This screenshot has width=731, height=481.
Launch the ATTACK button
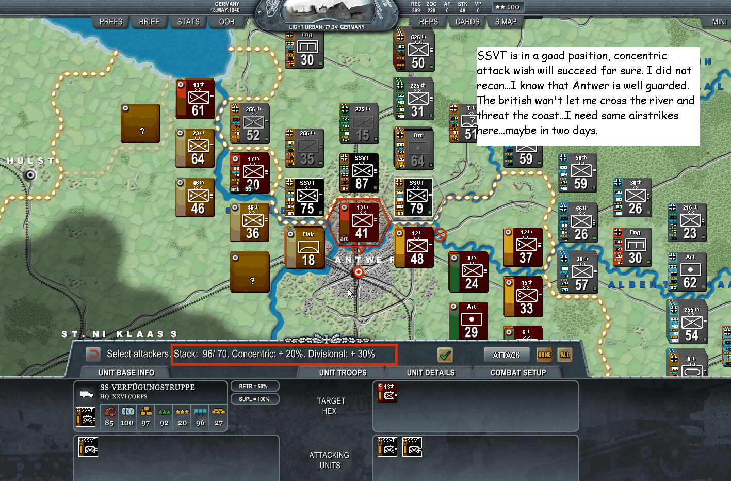point(507,355)
